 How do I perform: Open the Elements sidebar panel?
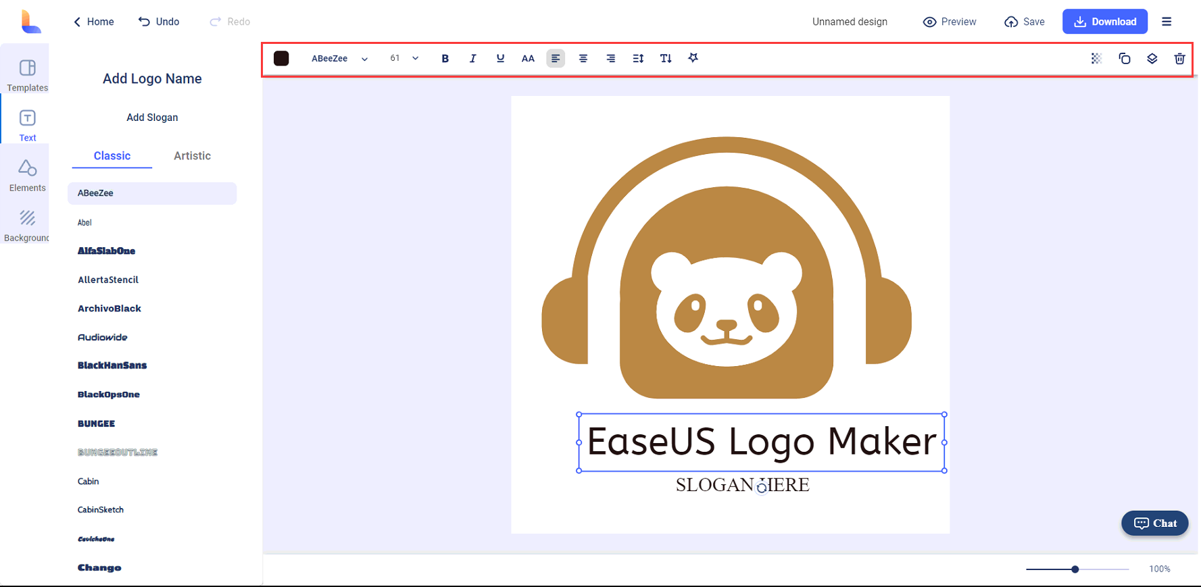click(x=27, y=176)
